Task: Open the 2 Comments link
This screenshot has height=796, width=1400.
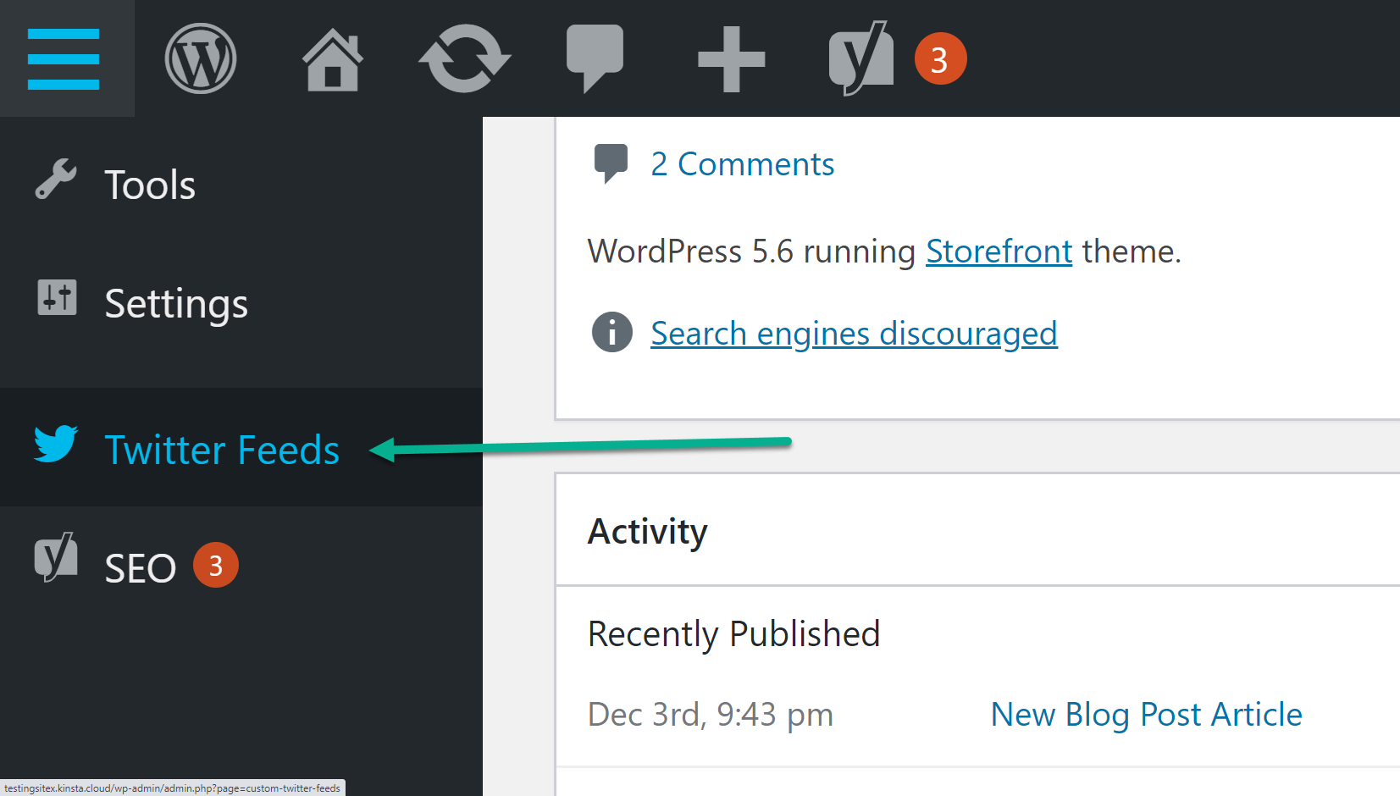Action: click(x=742, y=164)
